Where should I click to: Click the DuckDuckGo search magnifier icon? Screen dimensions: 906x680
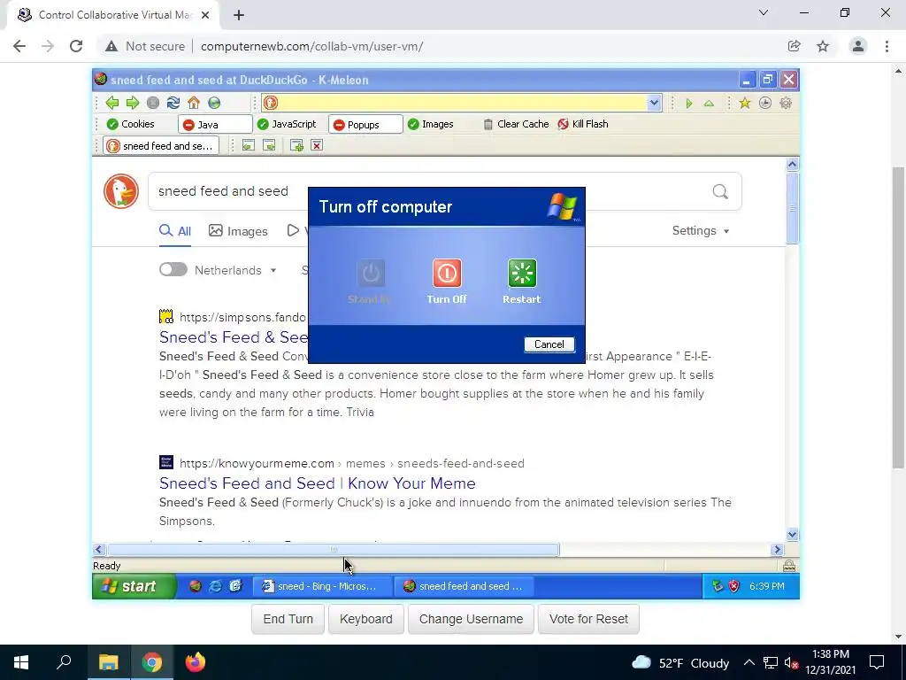(720, 191)
